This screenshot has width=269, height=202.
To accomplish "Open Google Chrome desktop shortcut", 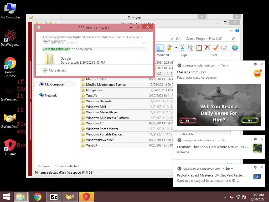I will 10,67.
